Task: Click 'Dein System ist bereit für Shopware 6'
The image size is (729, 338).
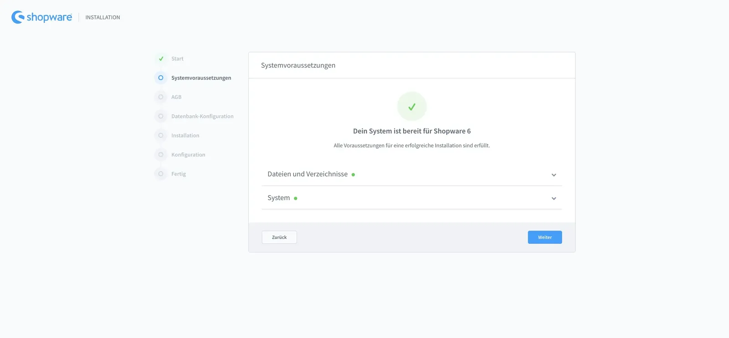Action: [412, 131]
